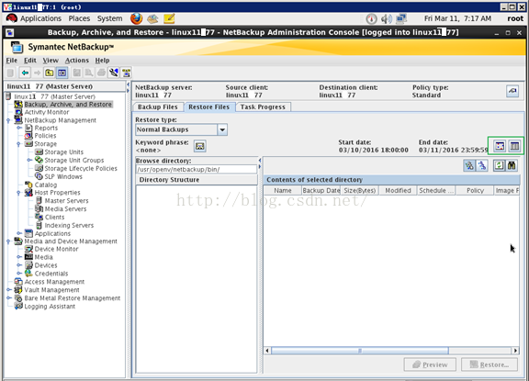Open keyword phrase picker icon
This screenshot has height=381, width=529.
pyautogui.click(x=199, y=146)
